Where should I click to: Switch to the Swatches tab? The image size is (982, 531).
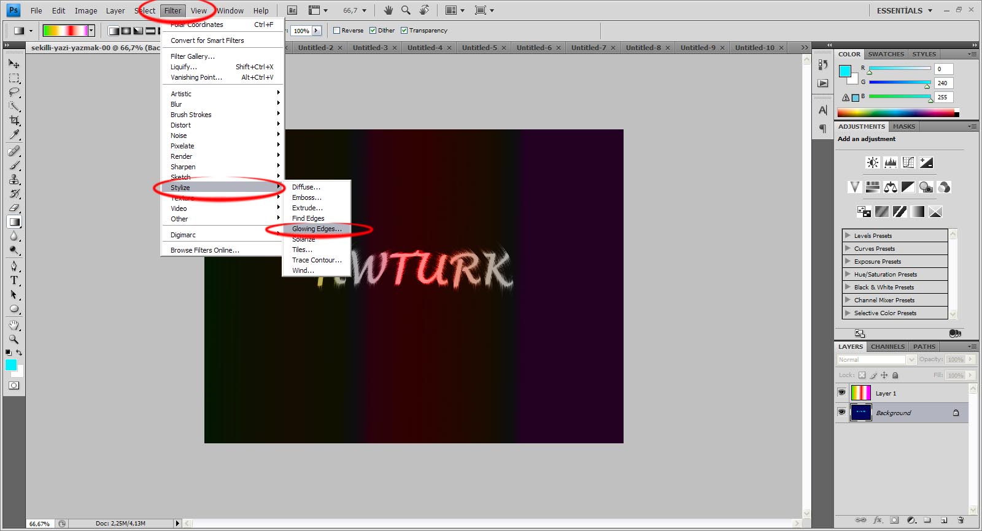pos(886,54)
